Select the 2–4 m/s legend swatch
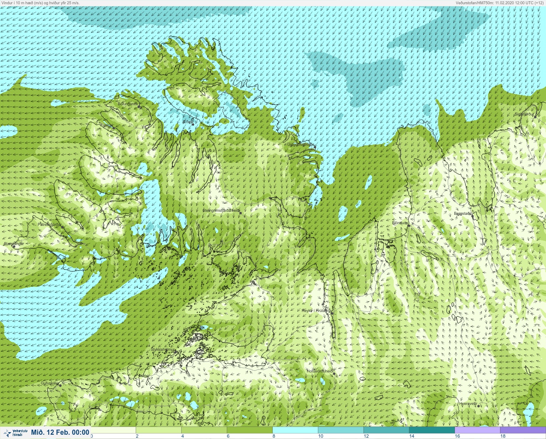 (x=159, y=430)
